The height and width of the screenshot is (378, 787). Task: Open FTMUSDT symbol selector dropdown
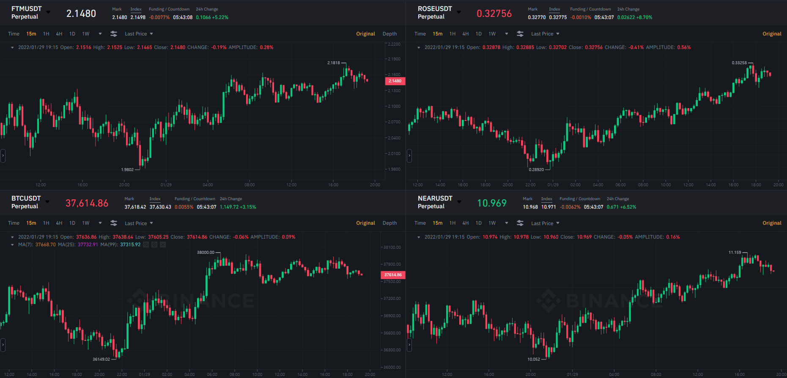48,12
